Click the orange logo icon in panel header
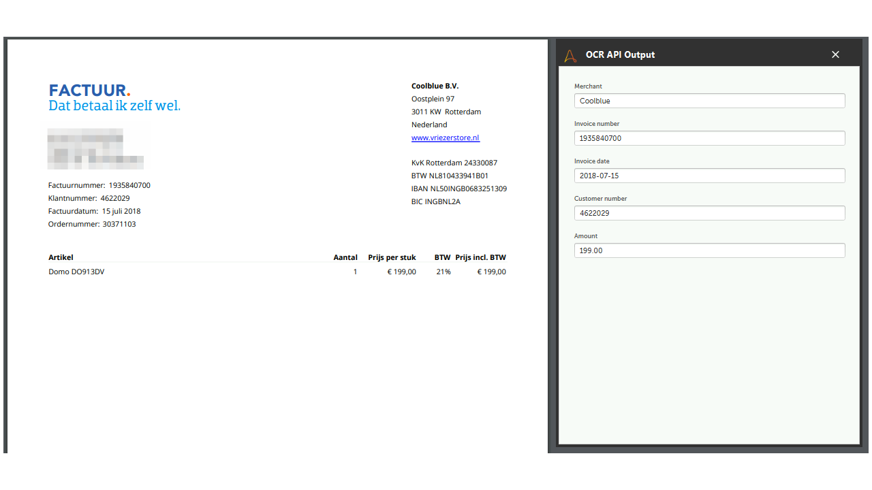 click(x=571, y=55)
